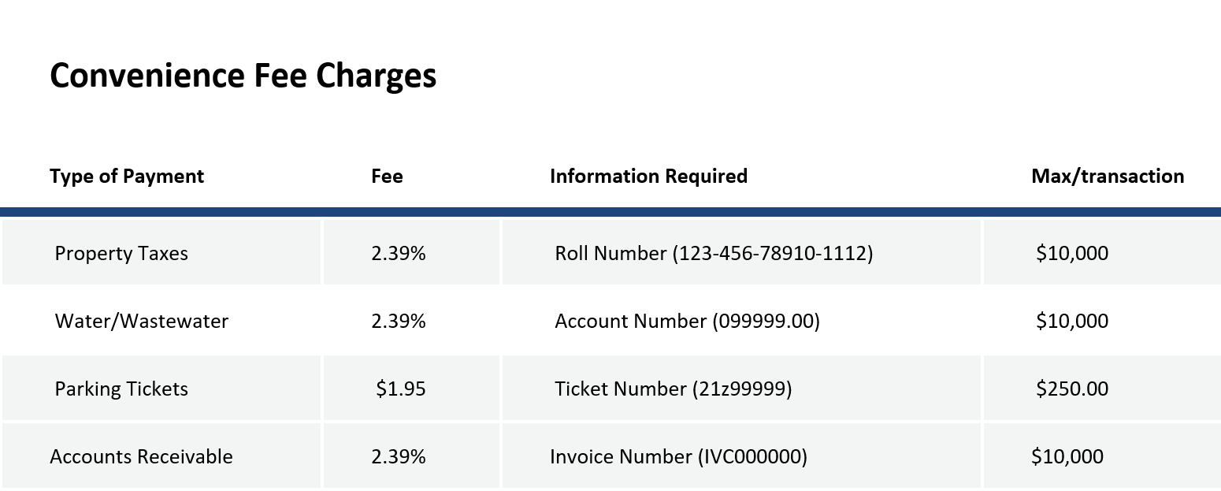Select the Property Taxes row label

(121, 254)
